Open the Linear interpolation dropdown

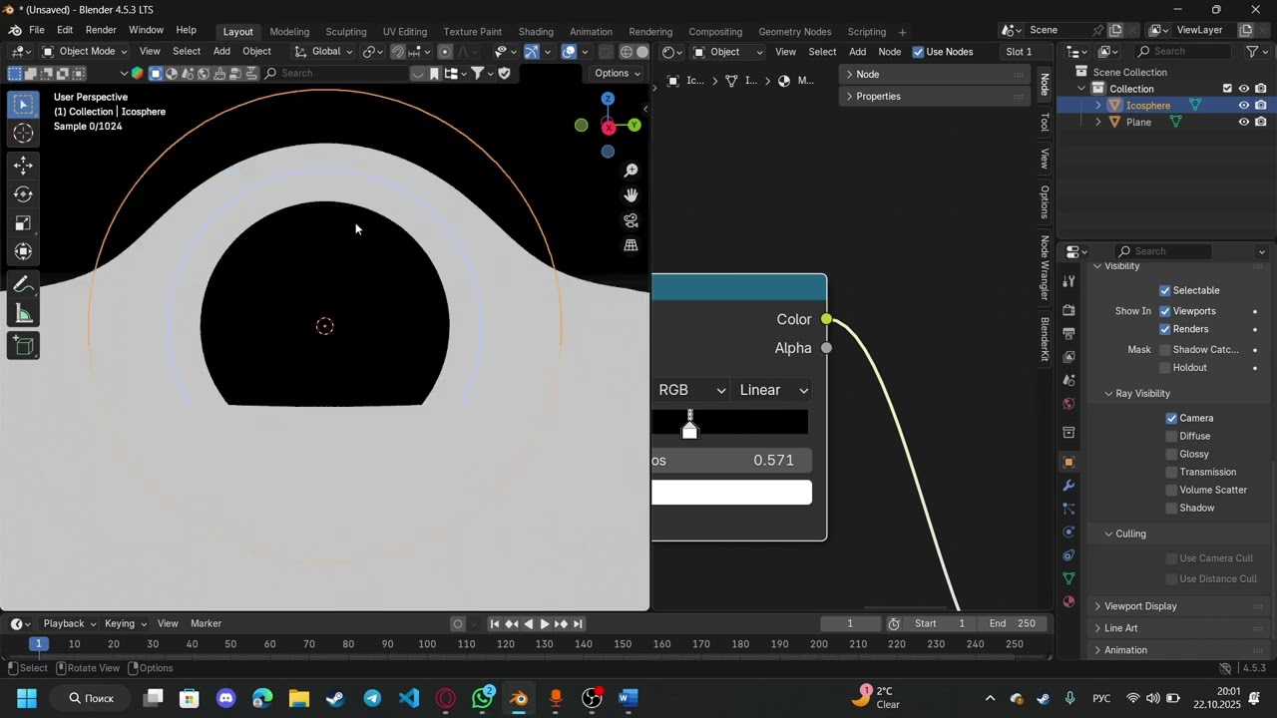[773, 390]
